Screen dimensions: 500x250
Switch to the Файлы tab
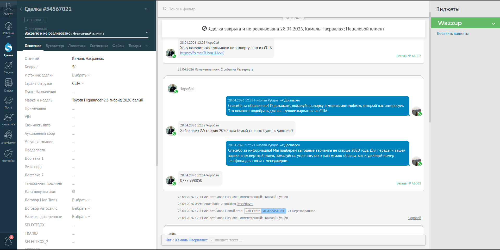118,46
